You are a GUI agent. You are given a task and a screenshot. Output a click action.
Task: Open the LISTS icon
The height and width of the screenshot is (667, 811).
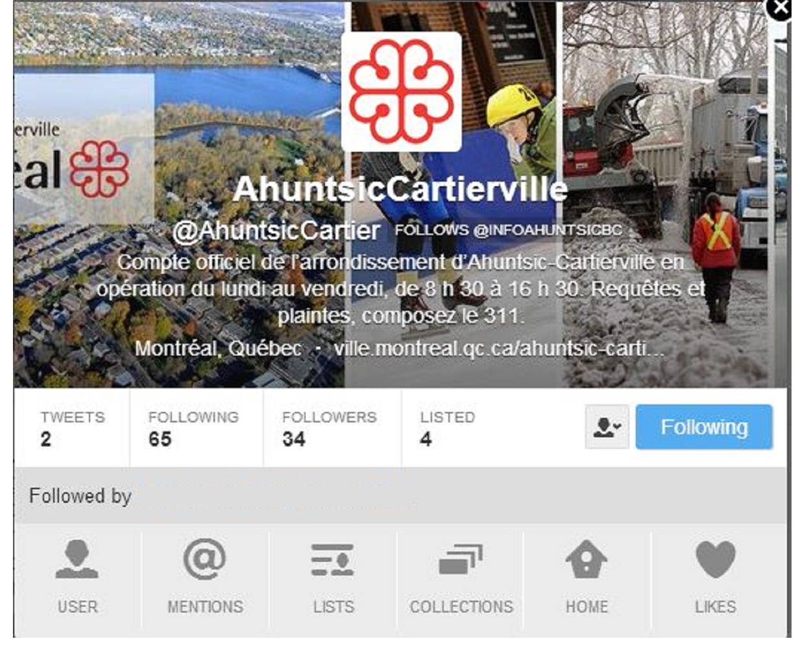click(333, 560)
